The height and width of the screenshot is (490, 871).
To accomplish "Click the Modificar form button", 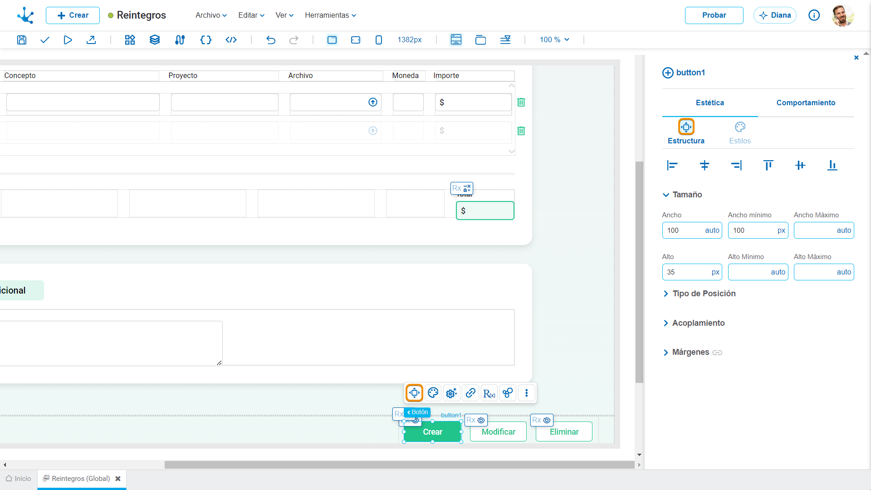I will pyautogui.click(x=498, y=432).
